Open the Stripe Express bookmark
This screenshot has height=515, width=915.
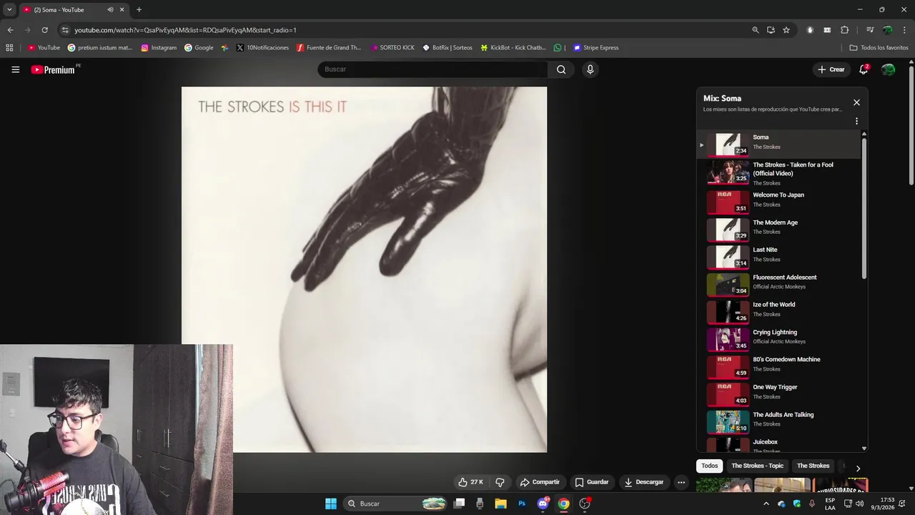tap(596, 48)
